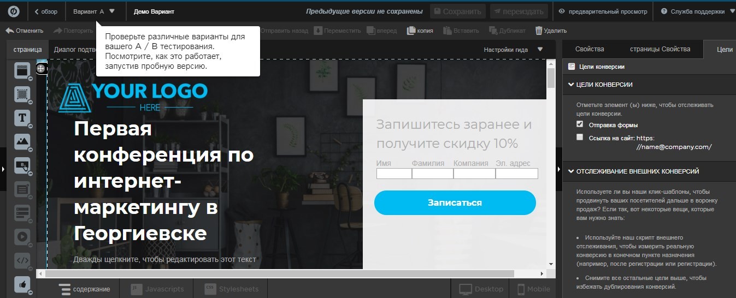Screen dimensions: 736x298
Task: Switch to the страницы Свойства tab
Action: [660, 49]
